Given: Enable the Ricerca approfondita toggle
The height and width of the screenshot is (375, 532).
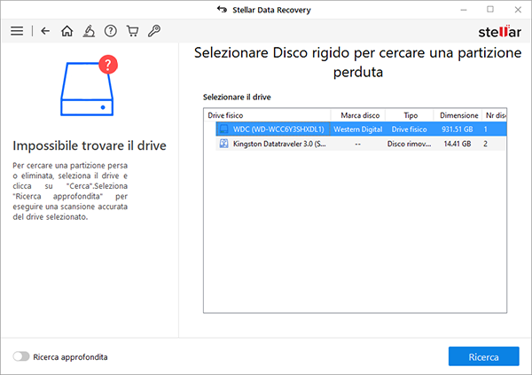Looking at the screenshot, I should point(21,356).
